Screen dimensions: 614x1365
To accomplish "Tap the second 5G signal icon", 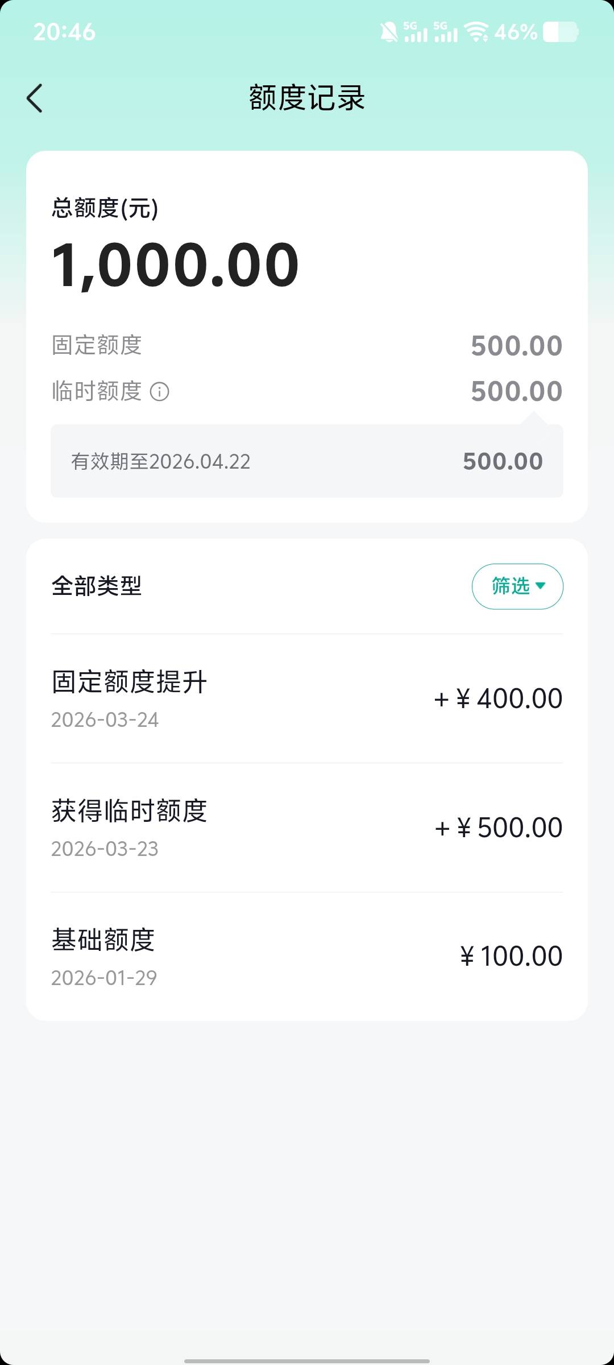I will [x=446, y=32].
